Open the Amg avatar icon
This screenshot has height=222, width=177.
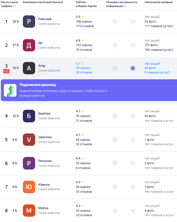coord(29,68)
